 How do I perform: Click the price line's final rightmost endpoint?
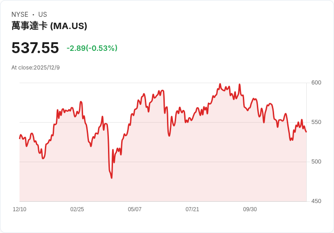(306, 132)
